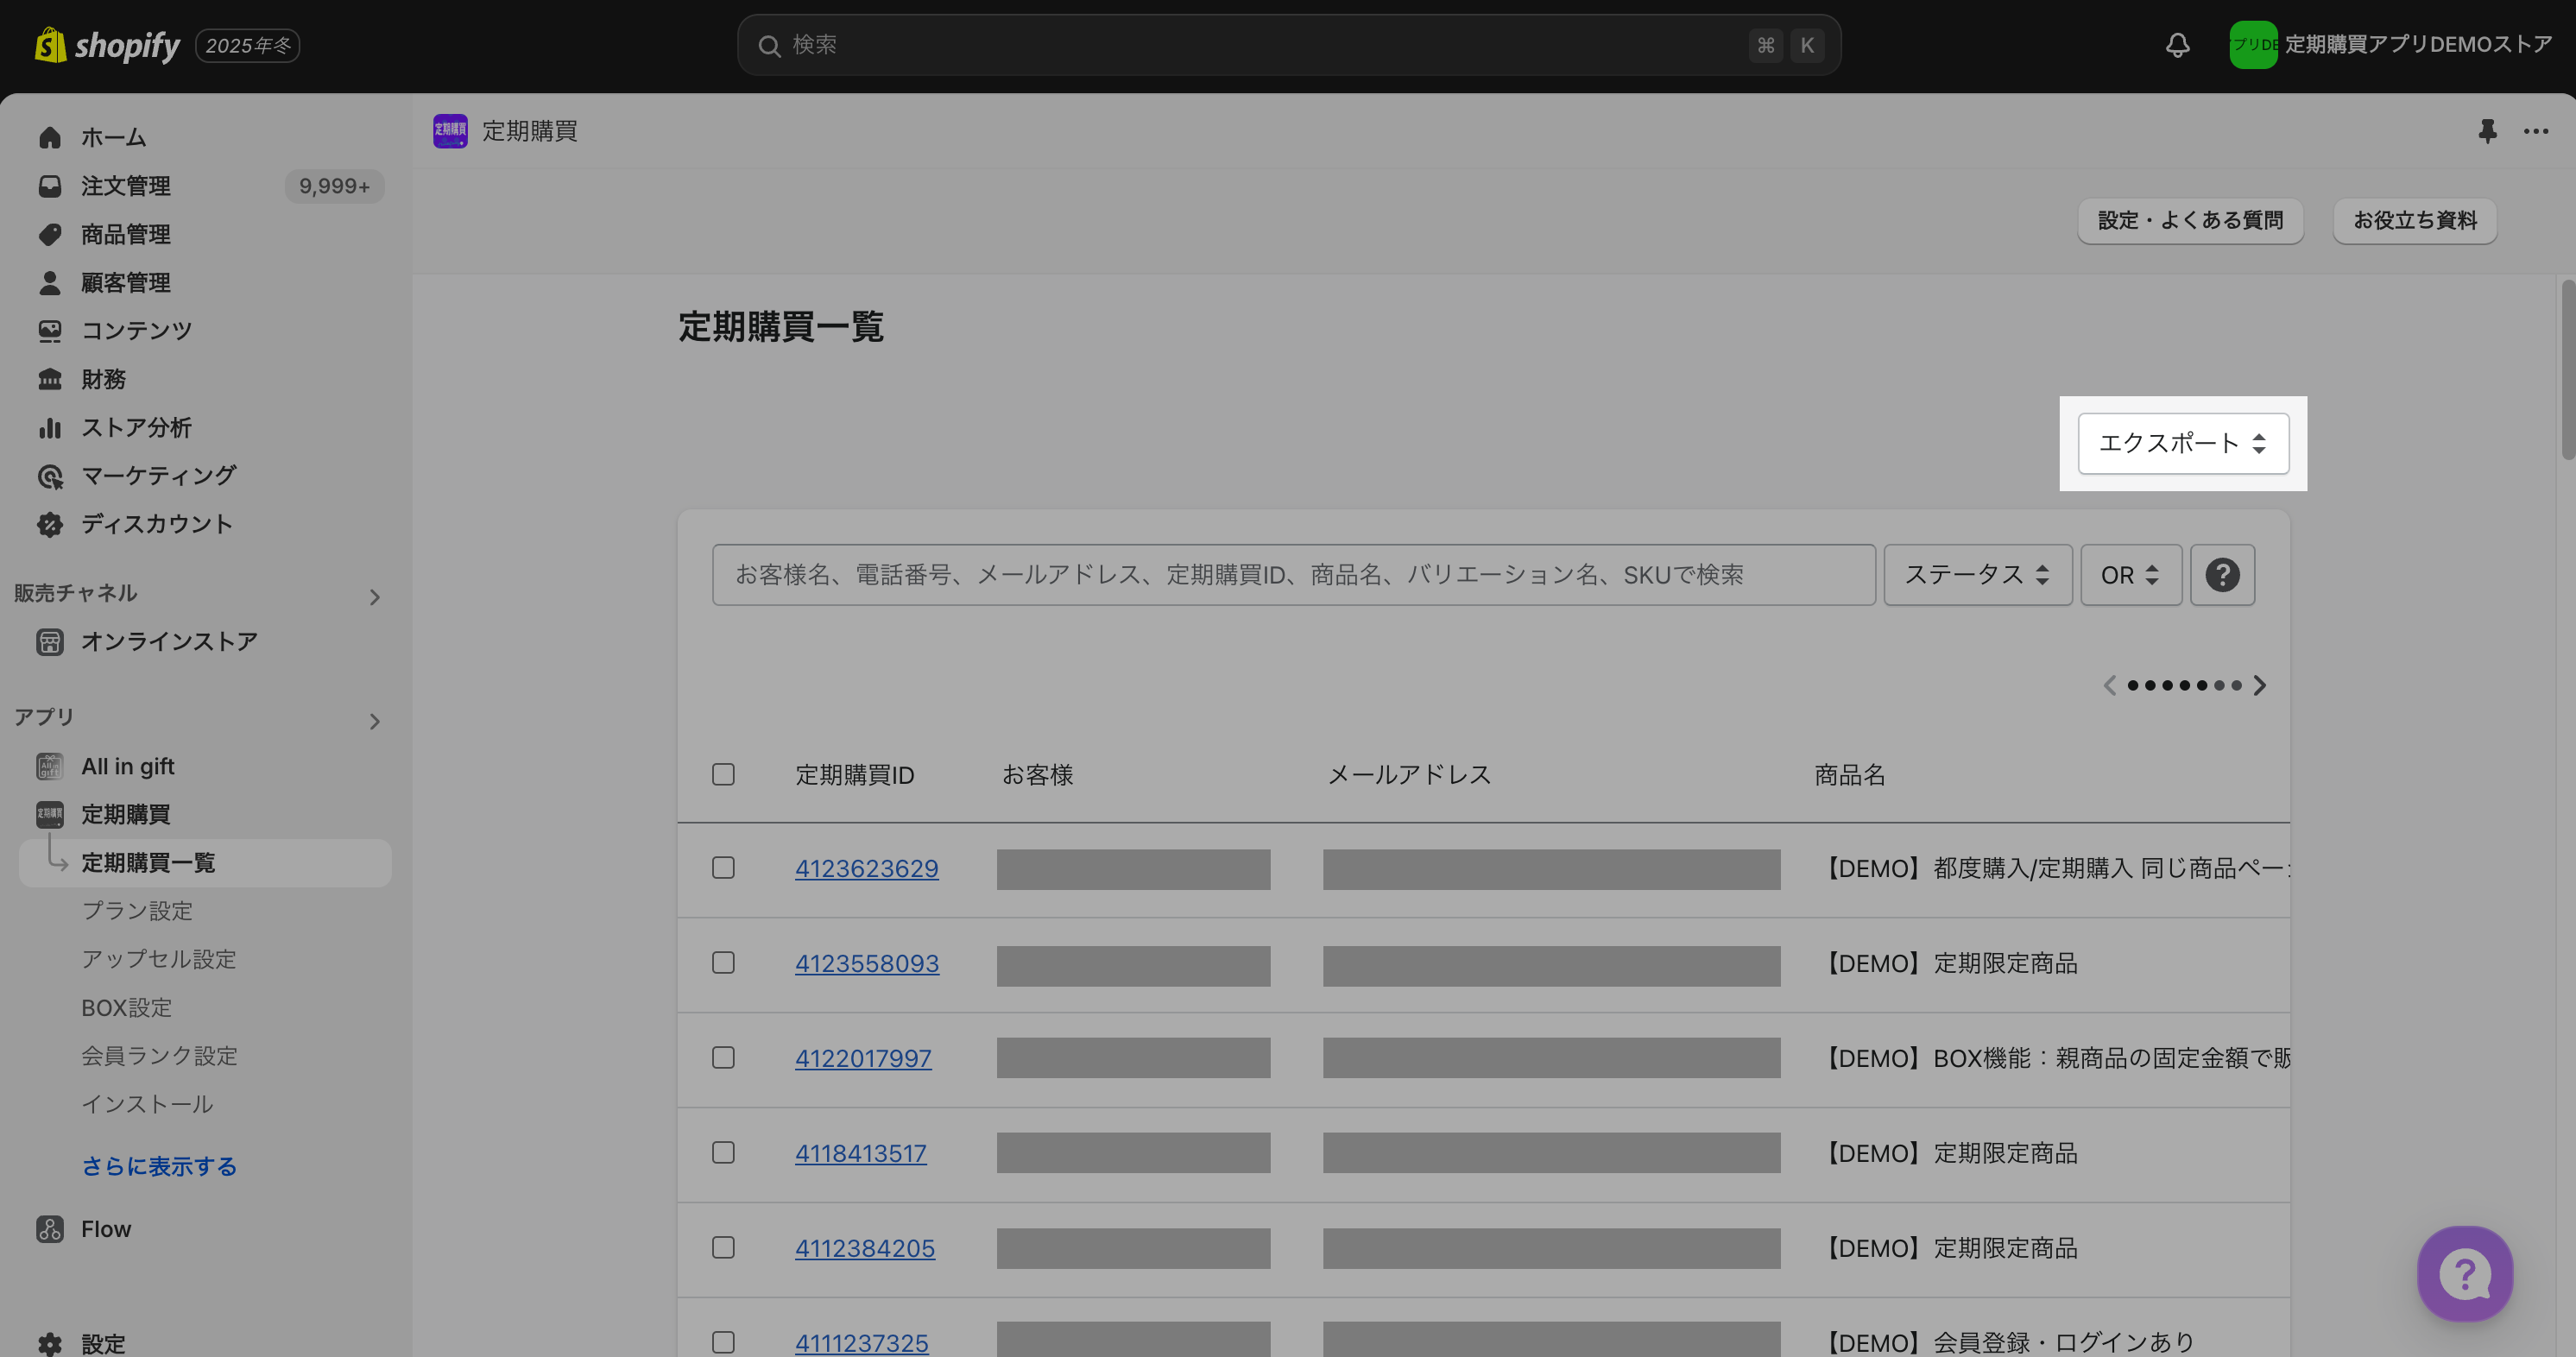Expand the 販売チャネル section chevron
The height and width of the screenshot is (1357, 2576).
375,597
